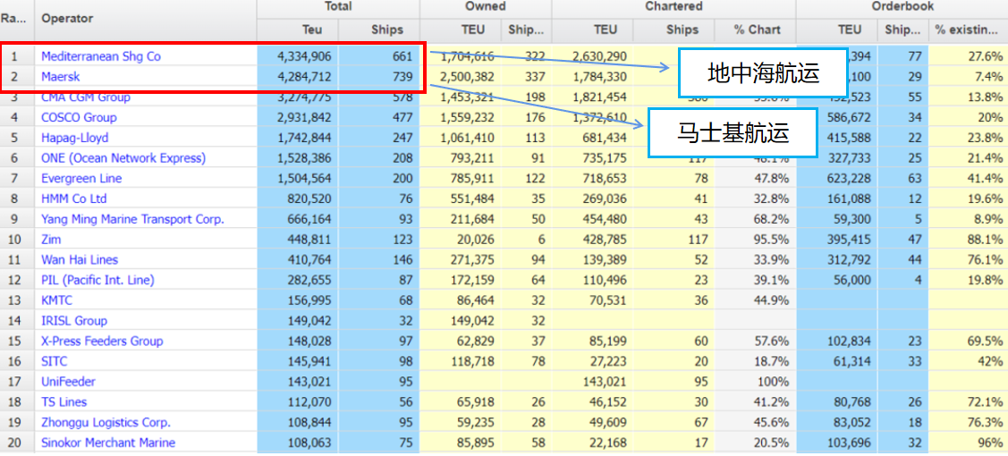Image resolution: width=1008 pixels, height=456 pixels.
Task: Click Yang Ming Marine Transport Corp. link
Action: click(x=132, y=219)
